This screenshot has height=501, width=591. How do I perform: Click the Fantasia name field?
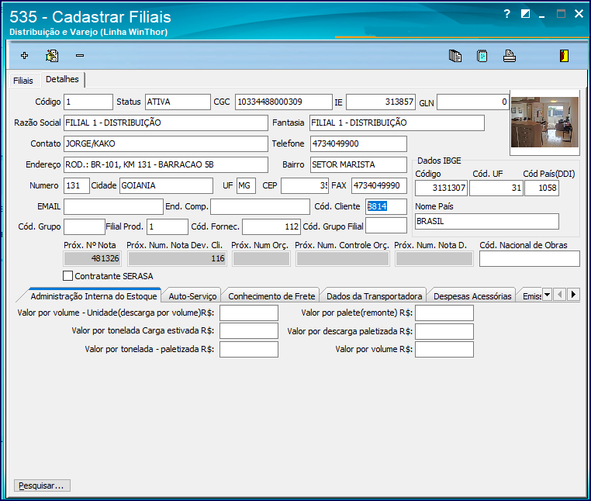[x=397, y=123]
